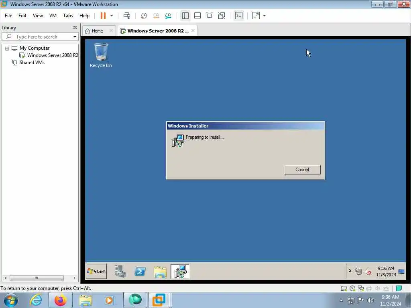Close the Home tab
This screenshot has width=411, height=308.
pyautogui.click(x=111, y=30)
